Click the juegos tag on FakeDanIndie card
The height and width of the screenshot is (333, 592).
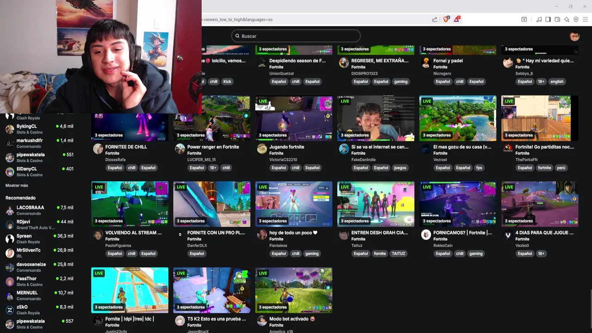tap(400, 168)
